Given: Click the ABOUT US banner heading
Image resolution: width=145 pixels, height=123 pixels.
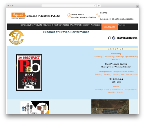Looking at the screenshot, I should click(x=116, y=49).
